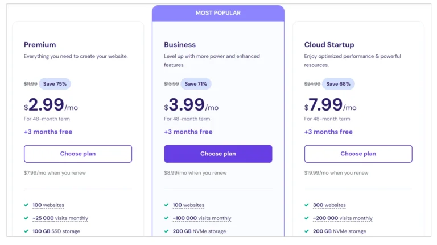Click checkmark icon beside ~25 000 visits monthly

(x=26, y=218)
